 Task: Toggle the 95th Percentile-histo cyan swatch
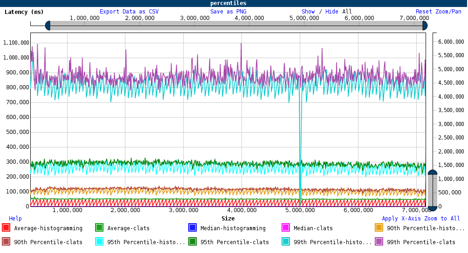click(x=99, y=241)
